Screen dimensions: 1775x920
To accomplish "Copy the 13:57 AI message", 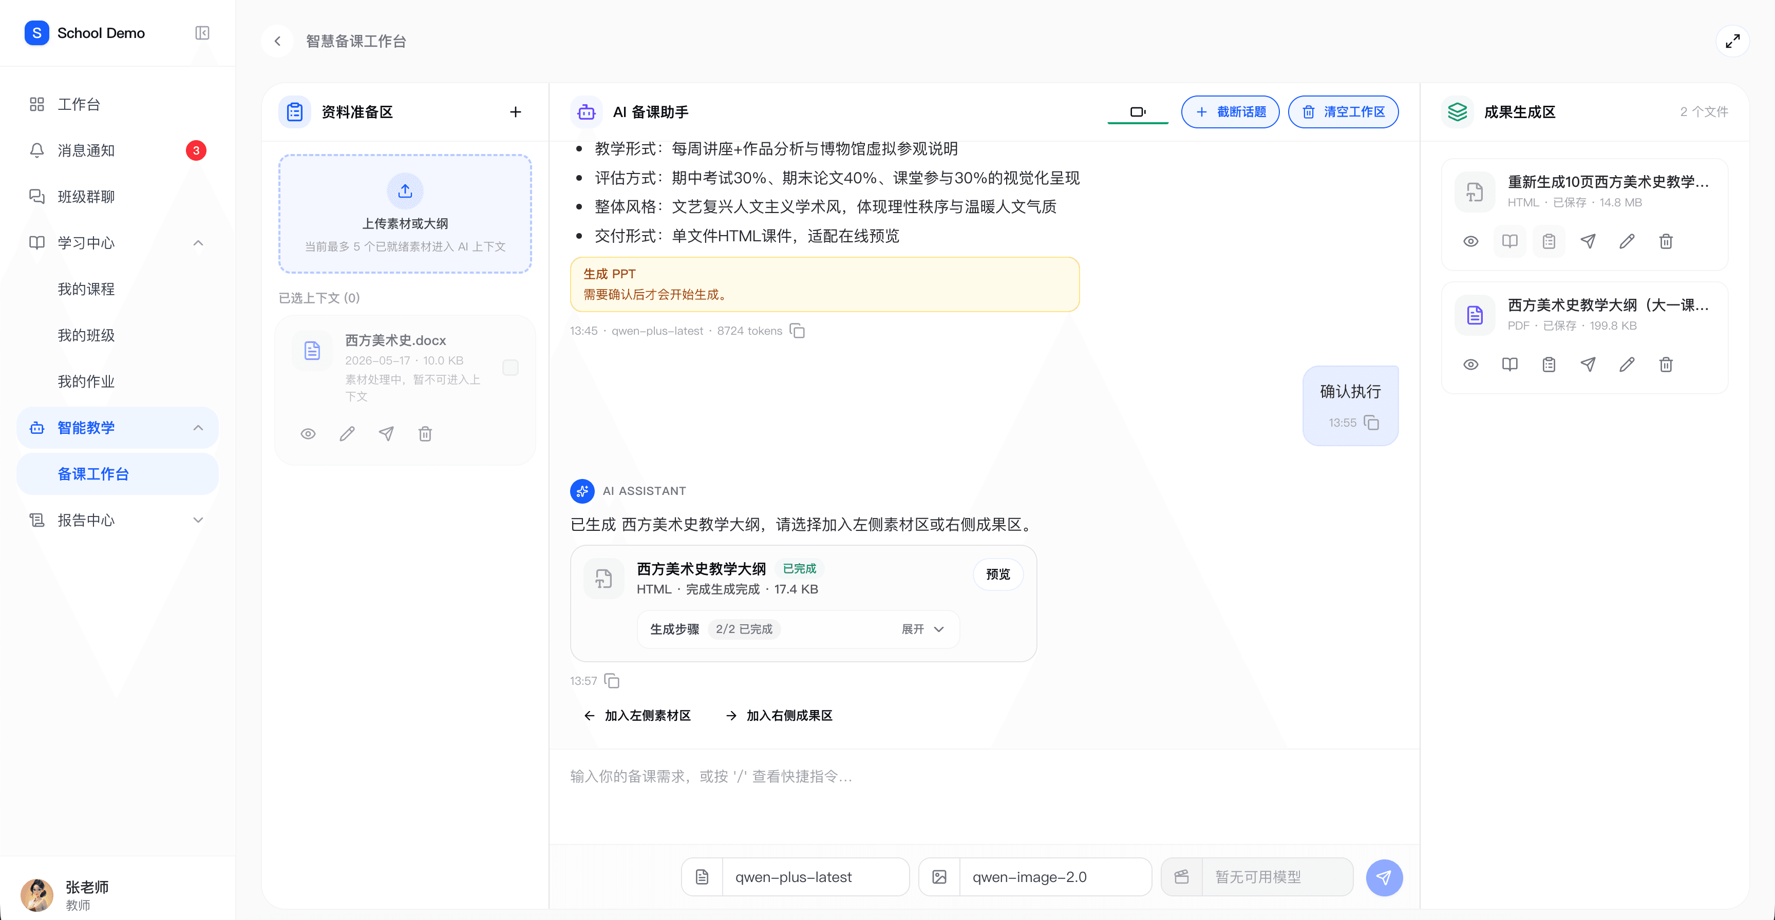I will pos(612,681).
